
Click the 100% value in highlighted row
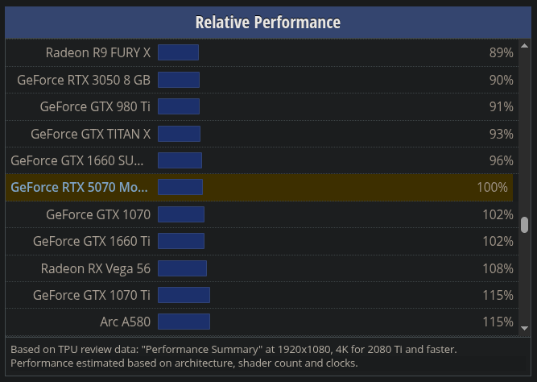click(493, 187)
